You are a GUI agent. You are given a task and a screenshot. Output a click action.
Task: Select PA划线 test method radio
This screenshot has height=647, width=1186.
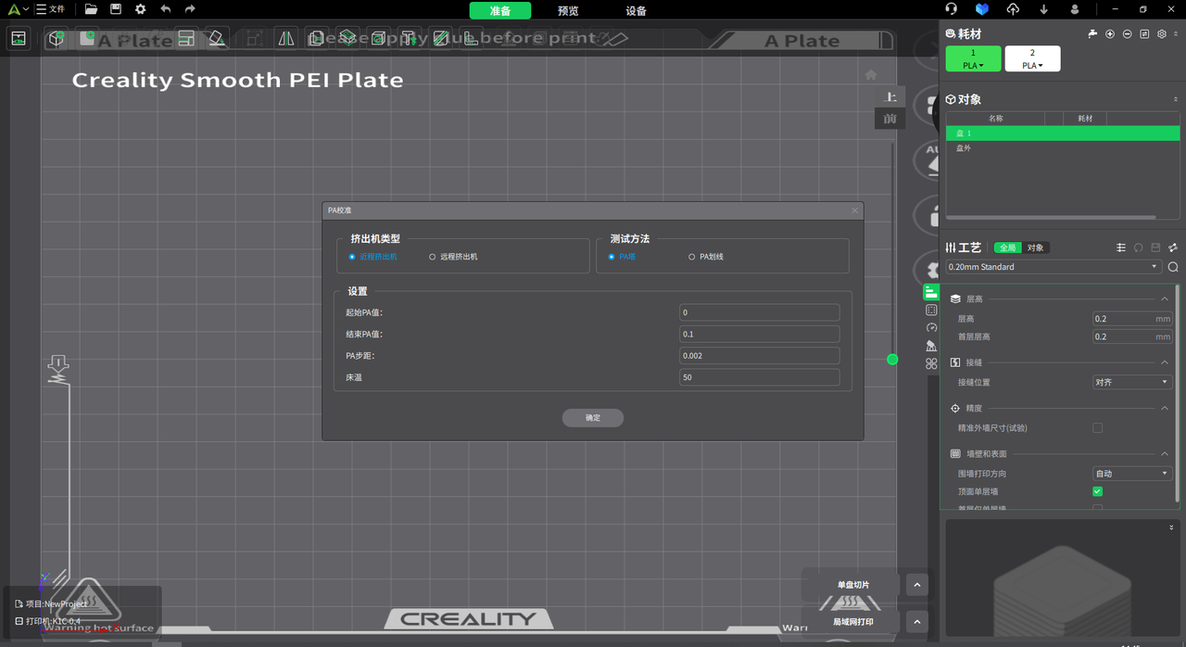tap(691, 257)
